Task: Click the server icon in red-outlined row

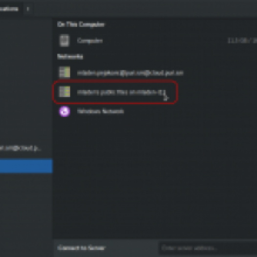Action: 64,92
